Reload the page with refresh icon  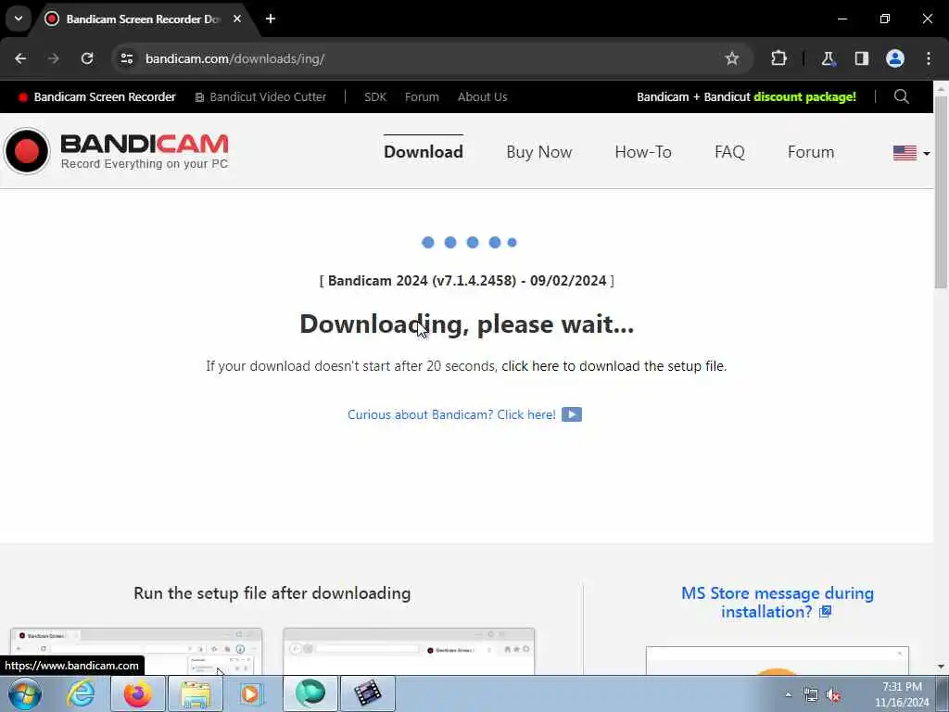click(x=87, y=58)
